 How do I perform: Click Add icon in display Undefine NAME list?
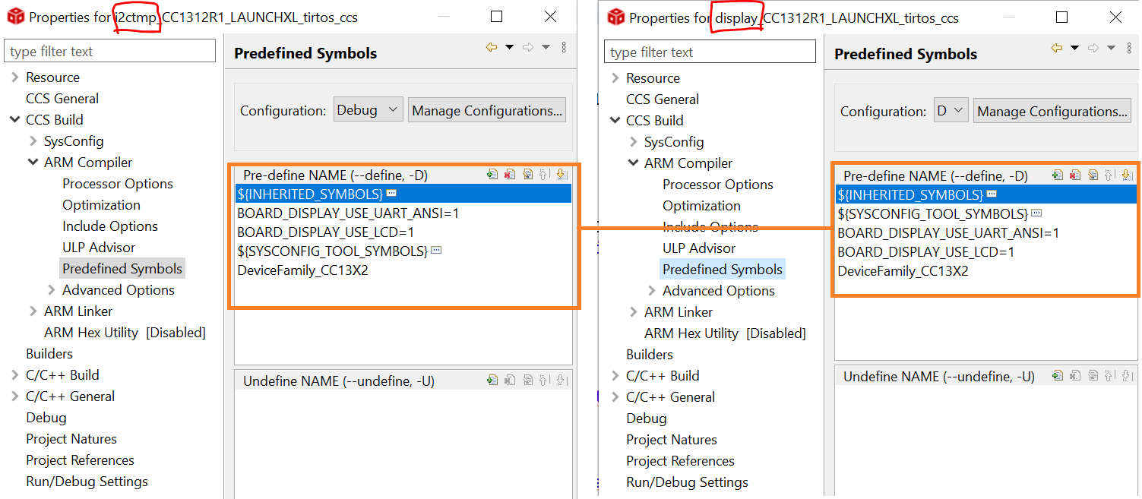(x=1058, y=376)
